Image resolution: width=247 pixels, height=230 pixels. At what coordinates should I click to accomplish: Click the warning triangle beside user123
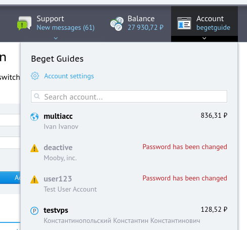34,179
